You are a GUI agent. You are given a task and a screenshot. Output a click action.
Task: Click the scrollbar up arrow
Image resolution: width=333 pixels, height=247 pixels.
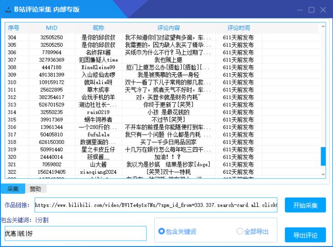(323, 27)
